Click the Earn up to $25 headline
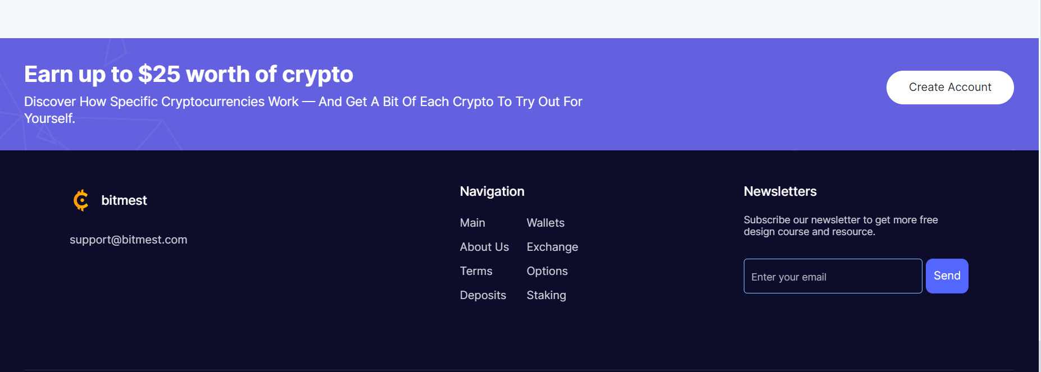This screenshot has width=1041, height=372. point(188,74)
